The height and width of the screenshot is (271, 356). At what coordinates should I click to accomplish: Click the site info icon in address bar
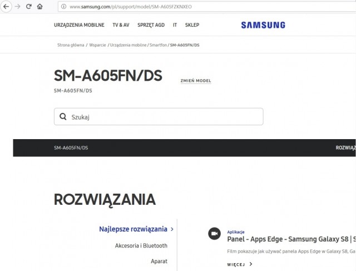[64, 7]
